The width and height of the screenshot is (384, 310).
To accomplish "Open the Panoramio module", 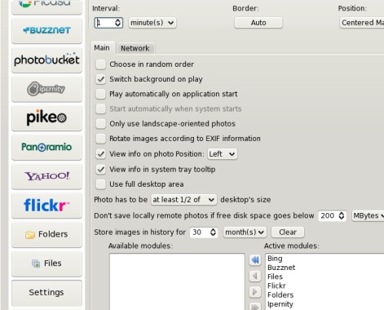I will [46, 147].
